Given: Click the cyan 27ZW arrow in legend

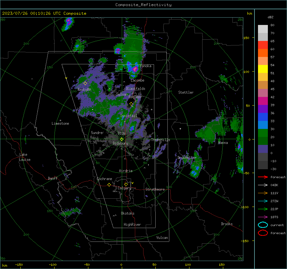Looking at the screenshot, I should click(x=263, y=201).
